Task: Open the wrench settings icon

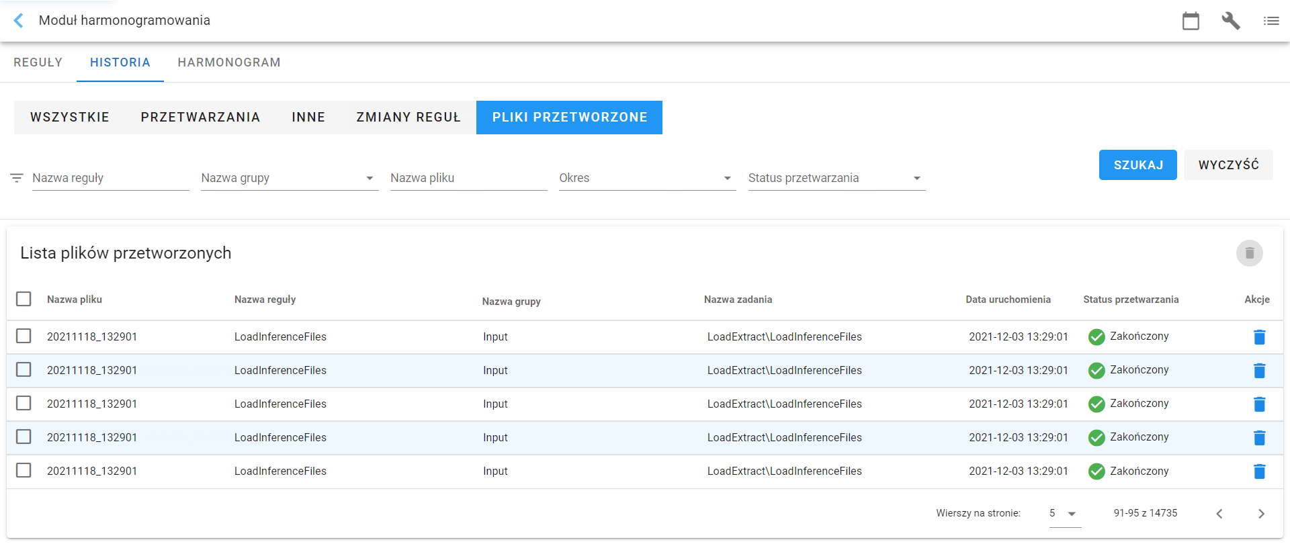Action: 1231,21
